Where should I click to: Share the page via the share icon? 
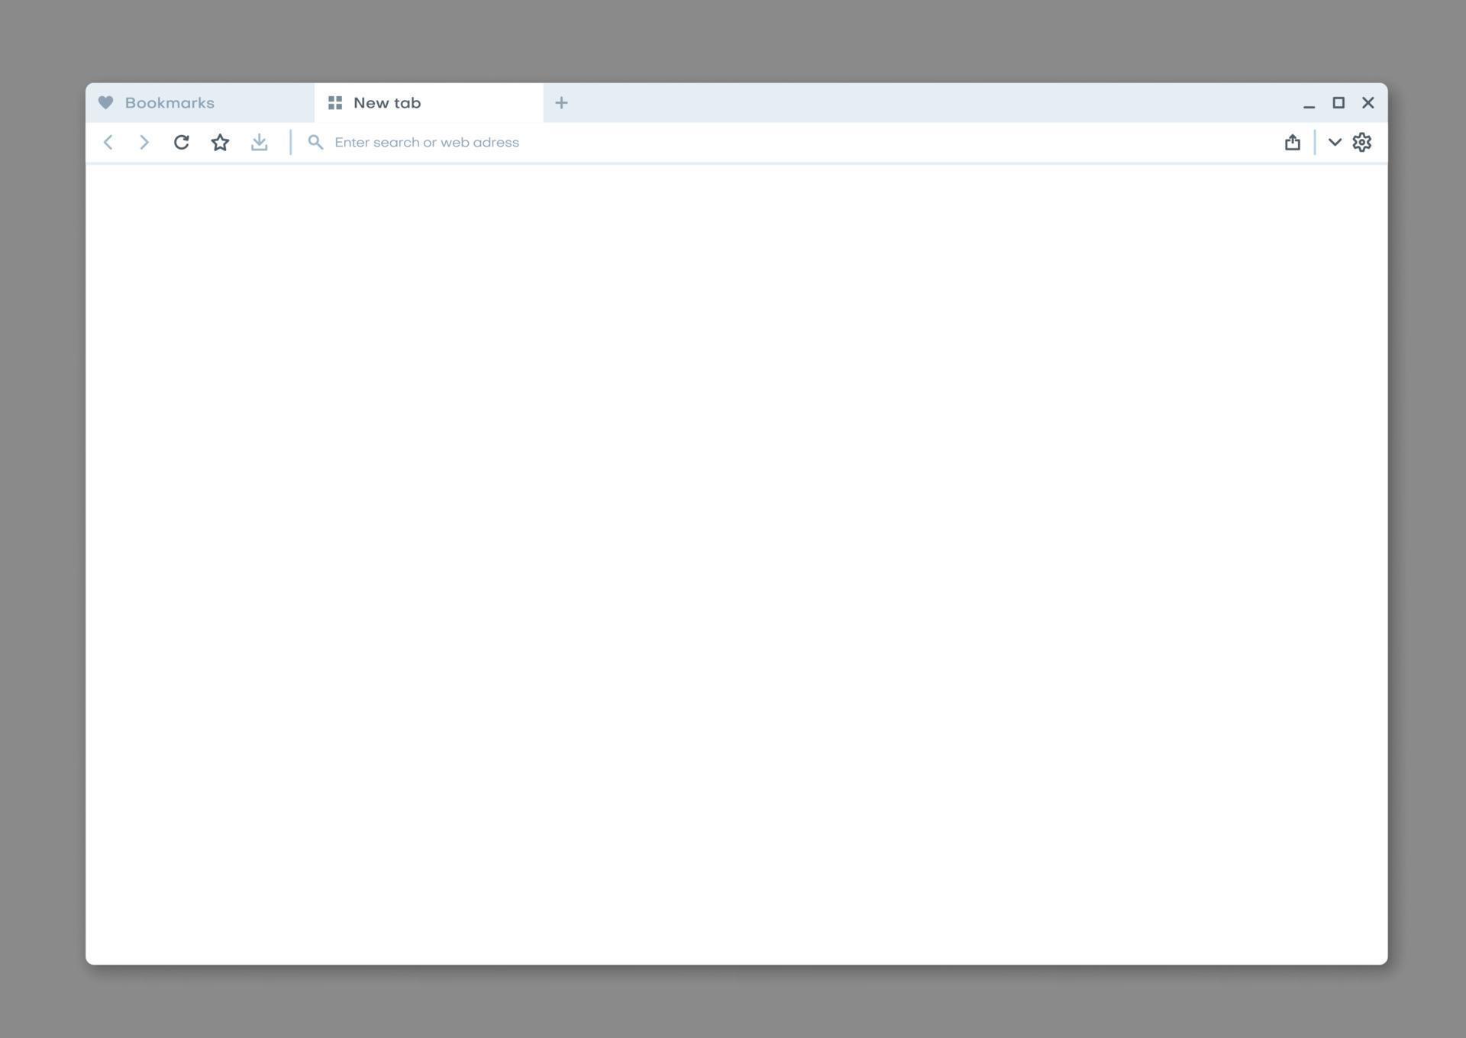point(1293,142)
